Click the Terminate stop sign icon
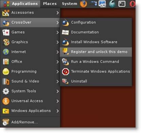 (x=66, y=72)
